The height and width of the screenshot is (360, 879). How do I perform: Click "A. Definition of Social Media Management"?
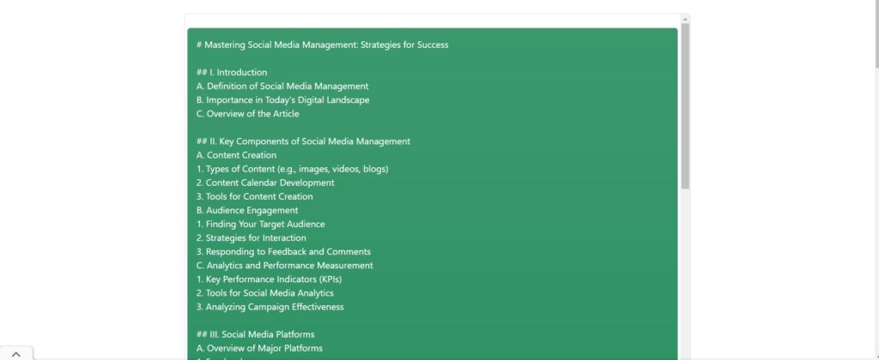click(282, 86)
